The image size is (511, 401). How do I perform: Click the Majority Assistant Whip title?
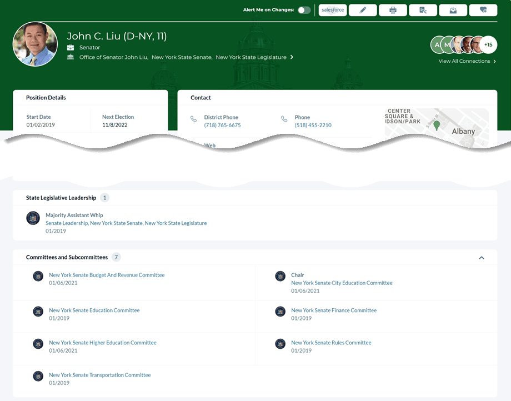pos(74,215)
